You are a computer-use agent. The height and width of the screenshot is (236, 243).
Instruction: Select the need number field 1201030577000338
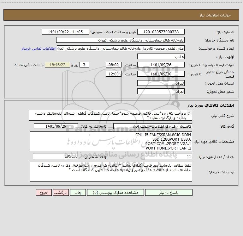click(161, 32)
